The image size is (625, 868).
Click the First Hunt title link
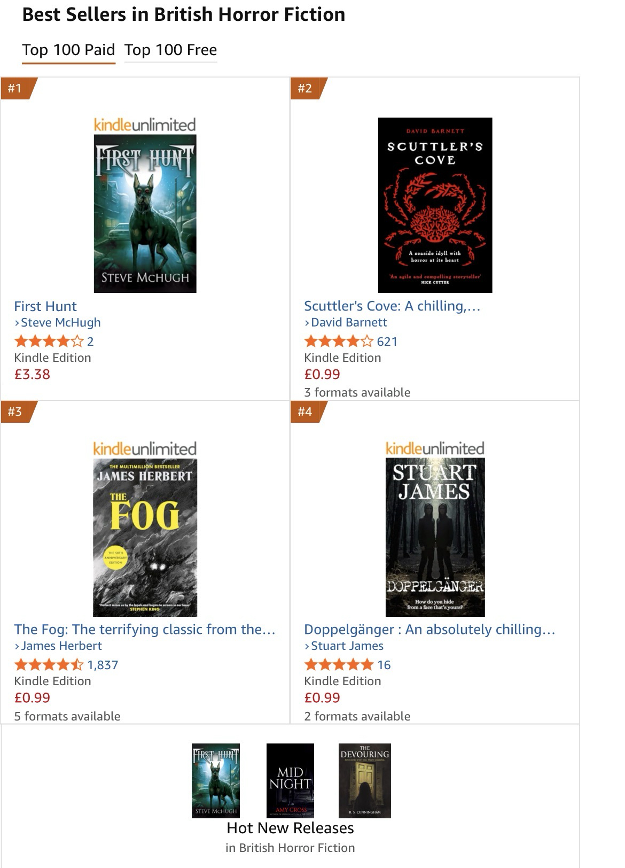45,306
